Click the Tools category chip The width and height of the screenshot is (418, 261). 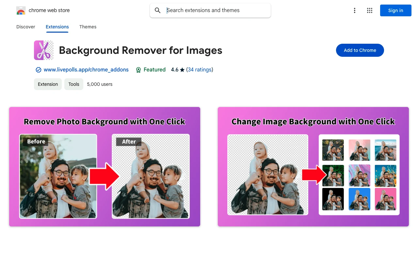click(74, 84)
